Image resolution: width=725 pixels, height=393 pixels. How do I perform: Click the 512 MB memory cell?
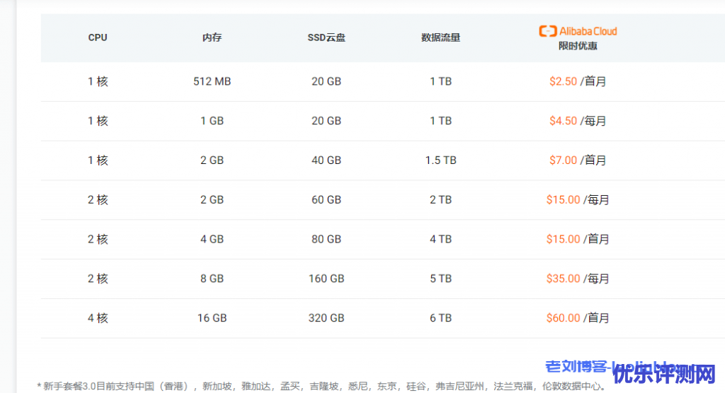click(x=212, y=81)
